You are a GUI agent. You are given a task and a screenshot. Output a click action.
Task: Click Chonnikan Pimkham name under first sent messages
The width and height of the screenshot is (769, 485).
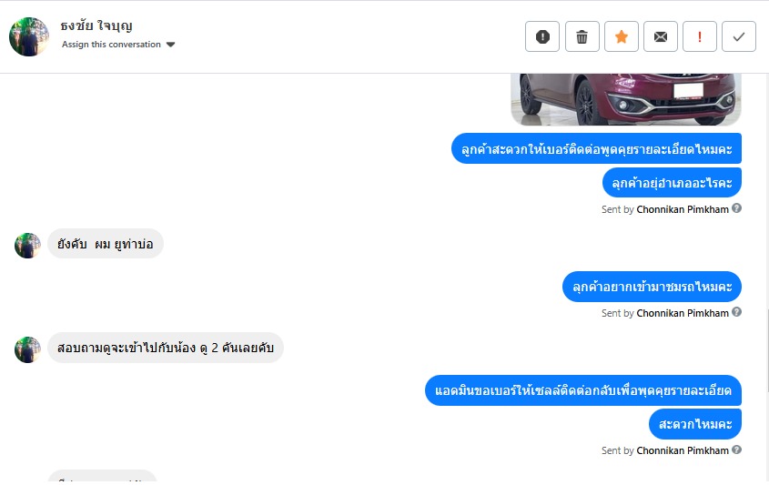click(x=683, y=209)
